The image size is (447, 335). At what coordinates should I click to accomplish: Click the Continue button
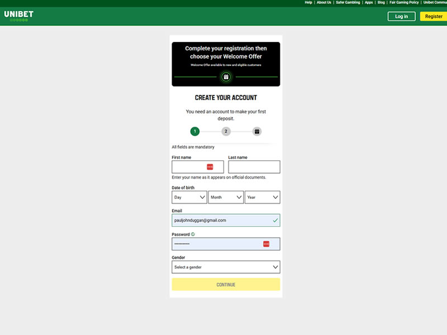pos(226,285)
